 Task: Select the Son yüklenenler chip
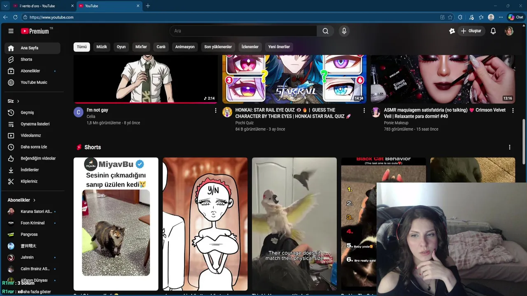tap(218, 47)
